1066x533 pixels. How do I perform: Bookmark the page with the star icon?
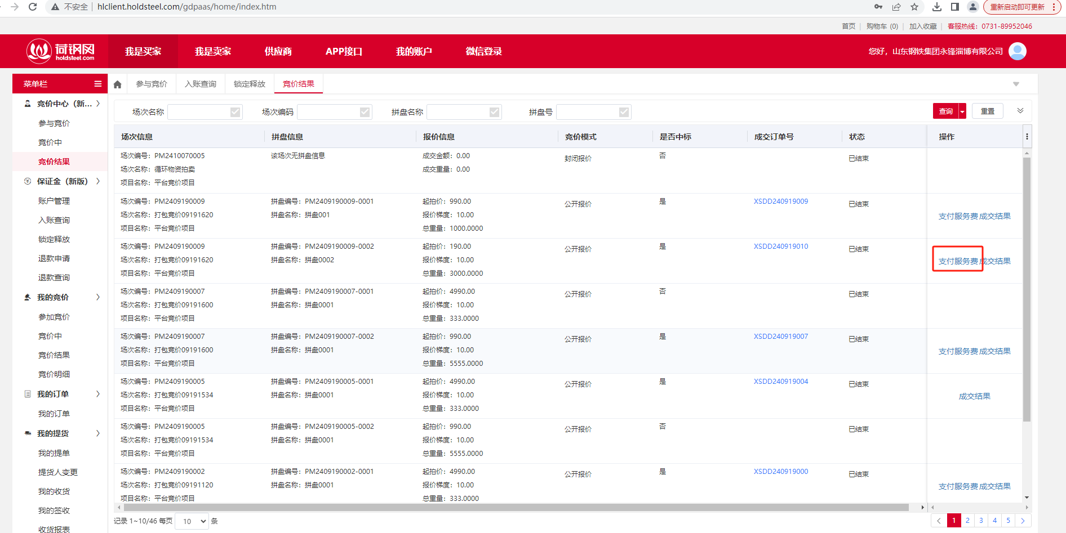click(x=914, y=7)
